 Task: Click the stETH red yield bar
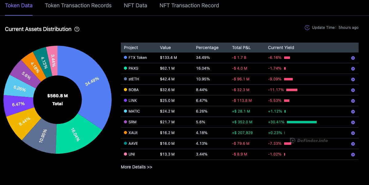pyautogui.click(x=288, y=79)
